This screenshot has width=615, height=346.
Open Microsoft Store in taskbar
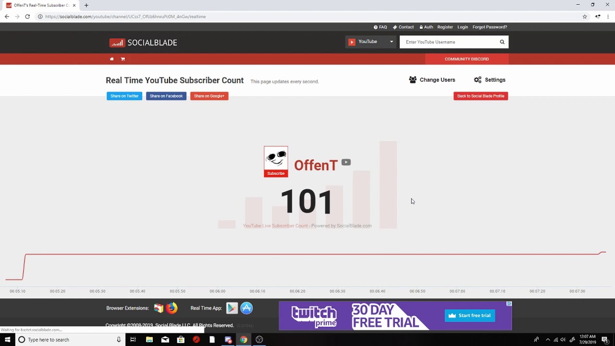pyautogui.click(x=181, y=340)
